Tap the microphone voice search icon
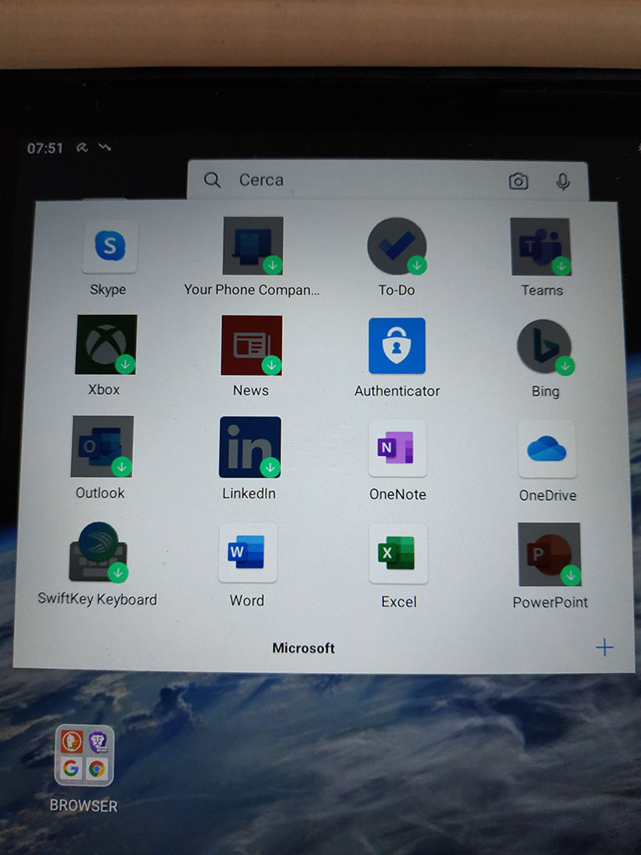Viewport: 641px width, 855px height. [x=563, y=181]
